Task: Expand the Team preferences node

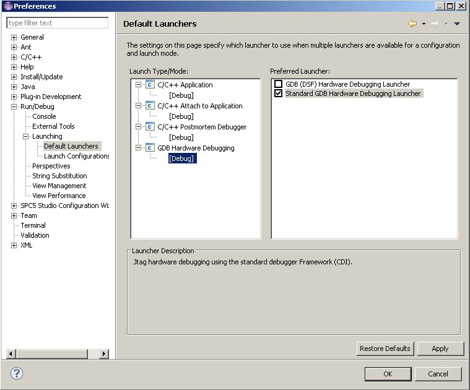Action: point(14,215)
